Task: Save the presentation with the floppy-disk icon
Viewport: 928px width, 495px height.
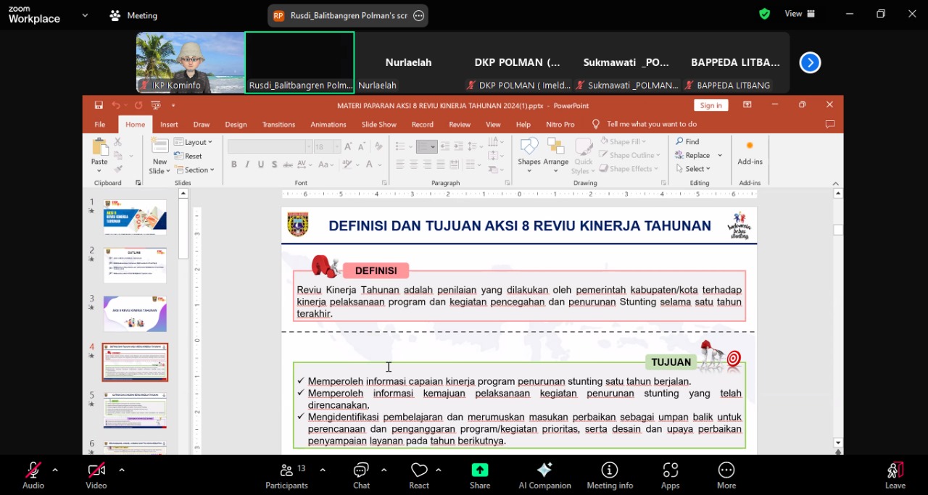Action: click(x=99, y=105)
